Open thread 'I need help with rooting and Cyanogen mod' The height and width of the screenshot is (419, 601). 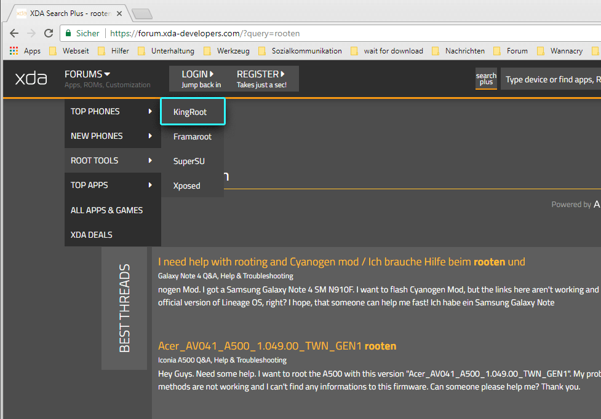click(341, 262)
